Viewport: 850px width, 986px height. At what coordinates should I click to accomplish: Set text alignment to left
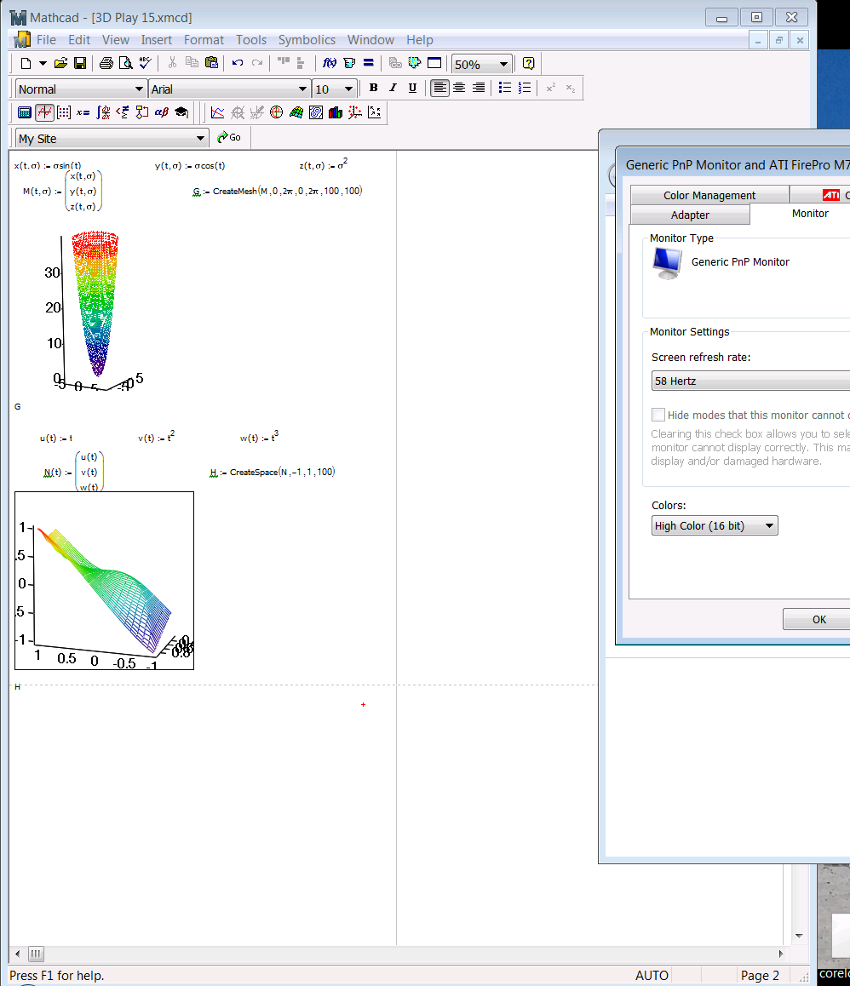(439, 88)
